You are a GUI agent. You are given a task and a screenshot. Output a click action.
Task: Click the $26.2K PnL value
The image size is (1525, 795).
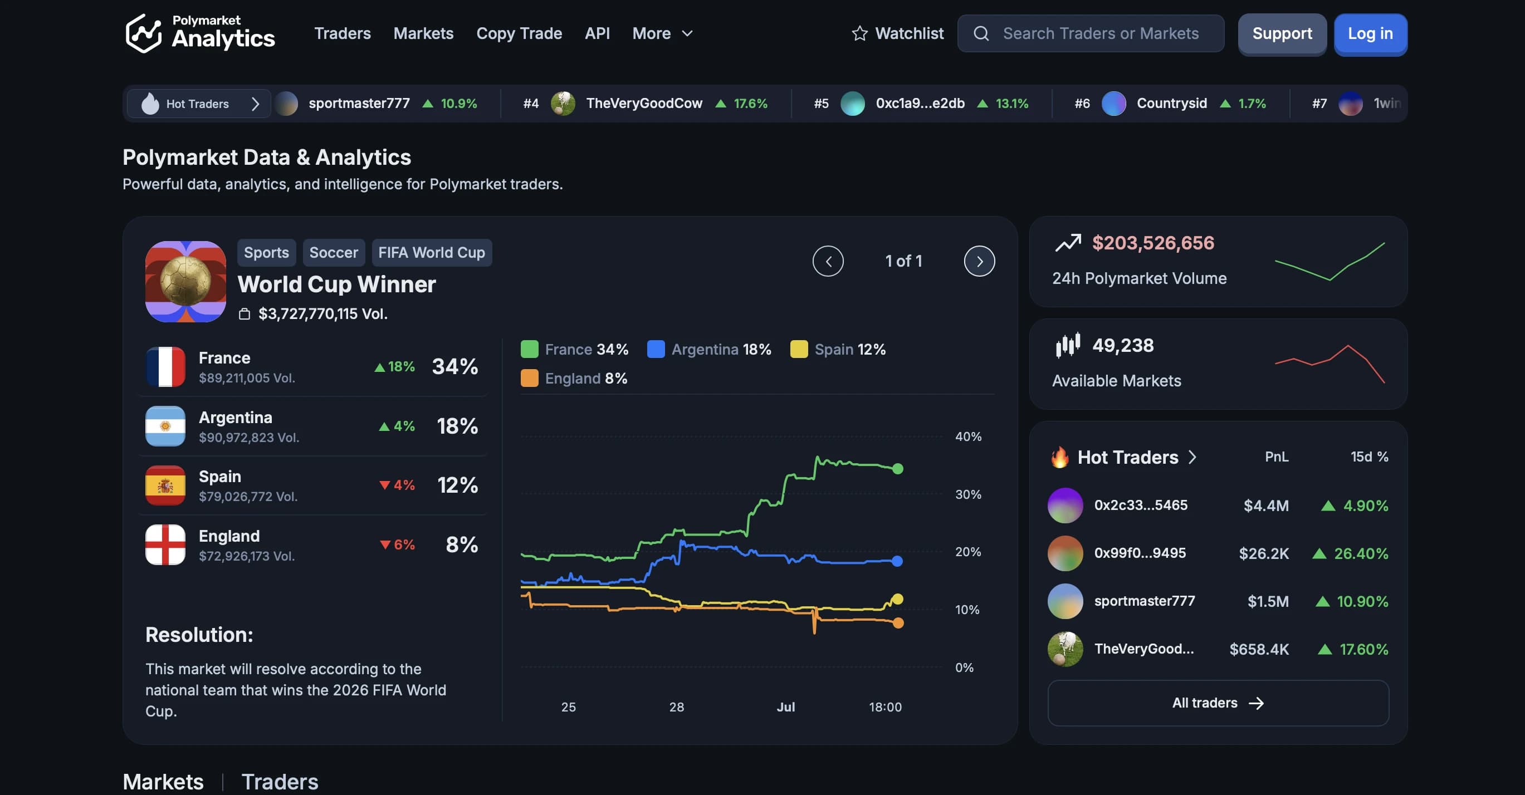click(x=1263, y=553)
